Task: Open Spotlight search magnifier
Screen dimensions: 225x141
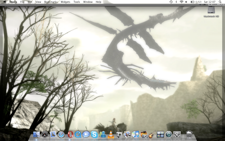Action: click(x=220, y=2)
